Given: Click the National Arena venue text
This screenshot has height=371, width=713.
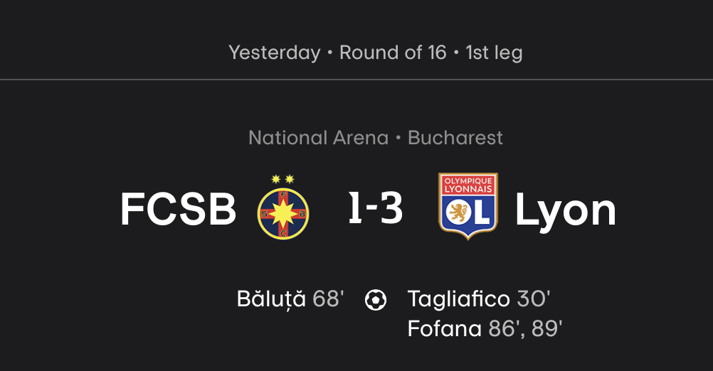Looking at the screenshot, I should point(318,137).
